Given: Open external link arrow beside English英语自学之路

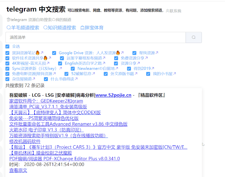Looking at the screenshot, I should point(104,63).
